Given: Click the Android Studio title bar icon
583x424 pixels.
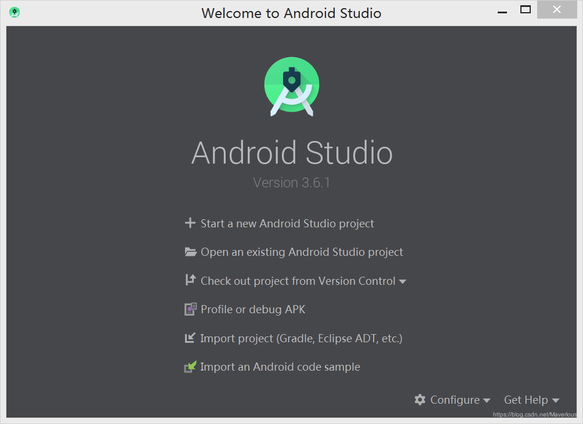Looking at the screenshot, I should [15, 13].
